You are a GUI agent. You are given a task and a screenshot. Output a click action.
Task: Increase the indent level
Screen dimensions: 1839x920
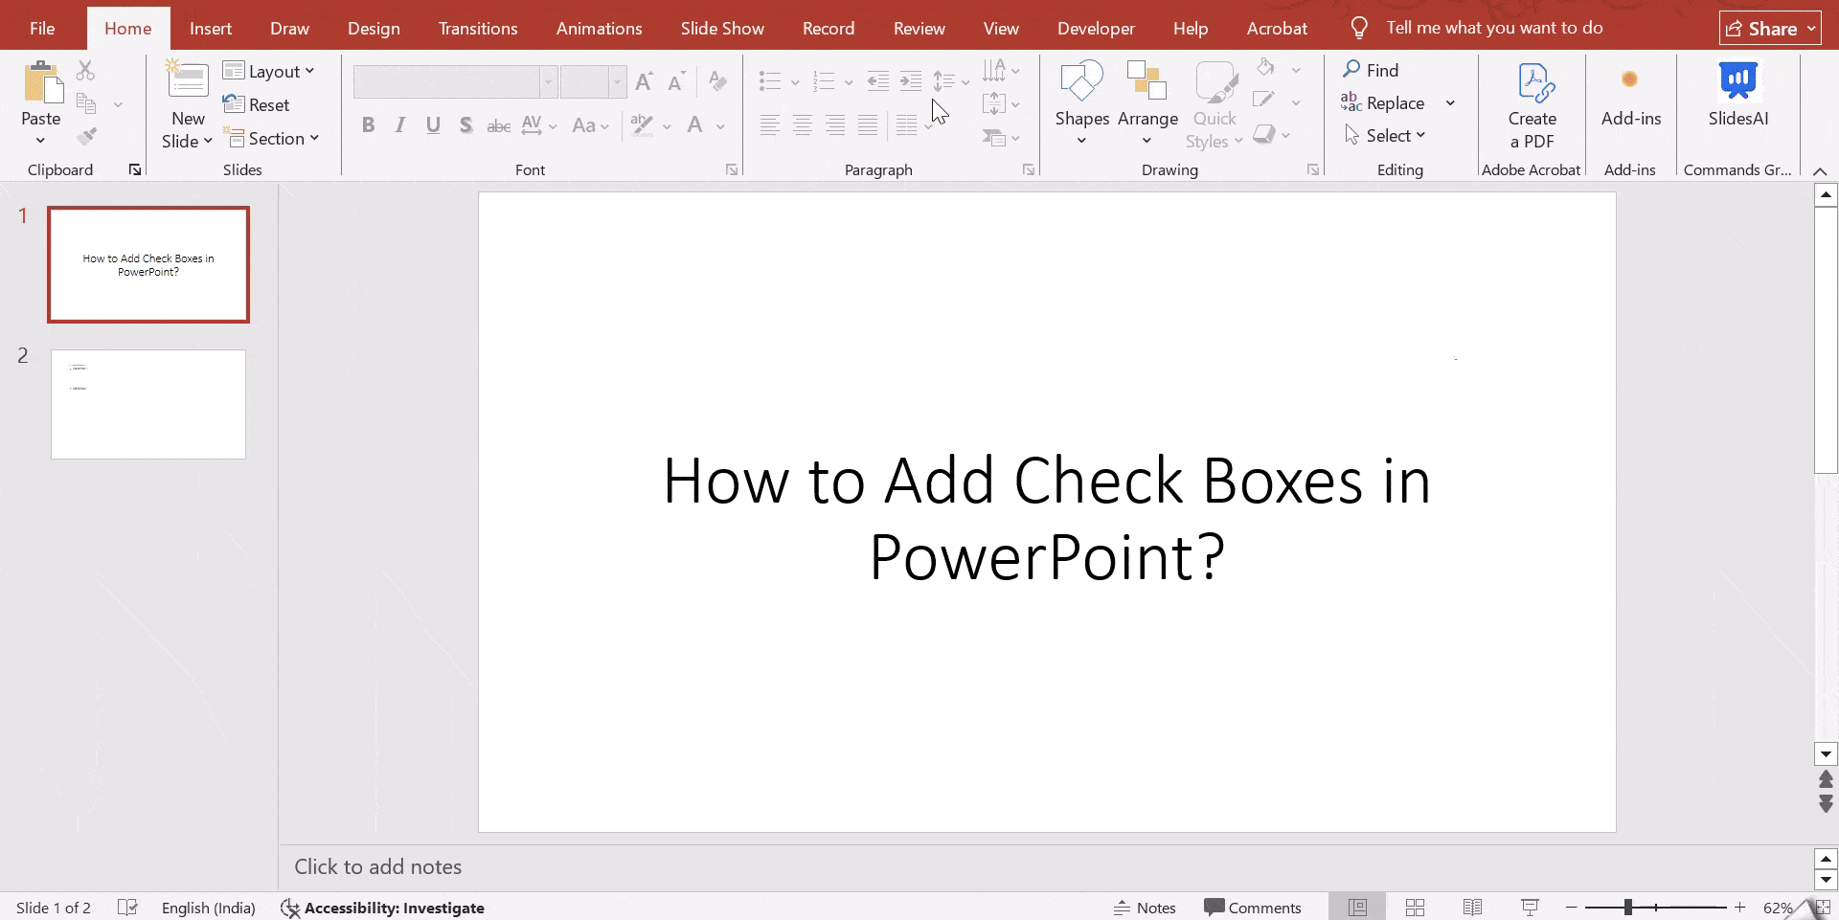coord(909,81)
